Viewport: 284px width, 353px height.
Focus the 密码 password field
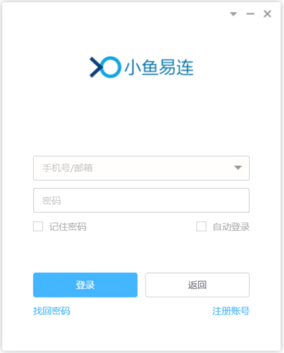click(141, 201)
